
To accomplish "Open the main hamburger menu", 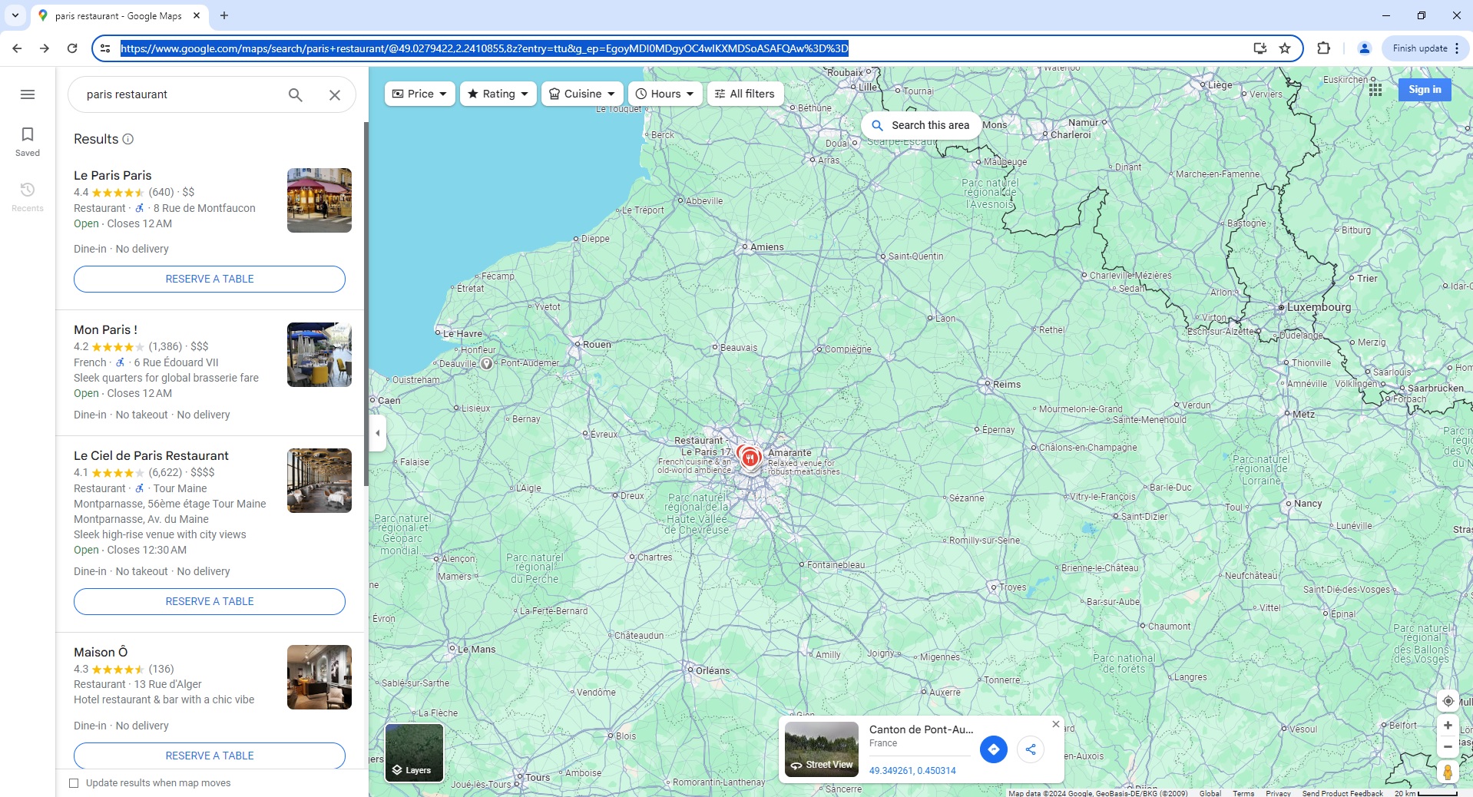I will 27,94.
